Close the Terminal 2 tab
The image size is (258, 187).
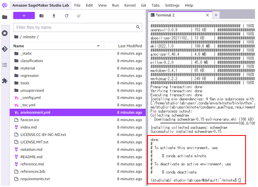[207, 15]
